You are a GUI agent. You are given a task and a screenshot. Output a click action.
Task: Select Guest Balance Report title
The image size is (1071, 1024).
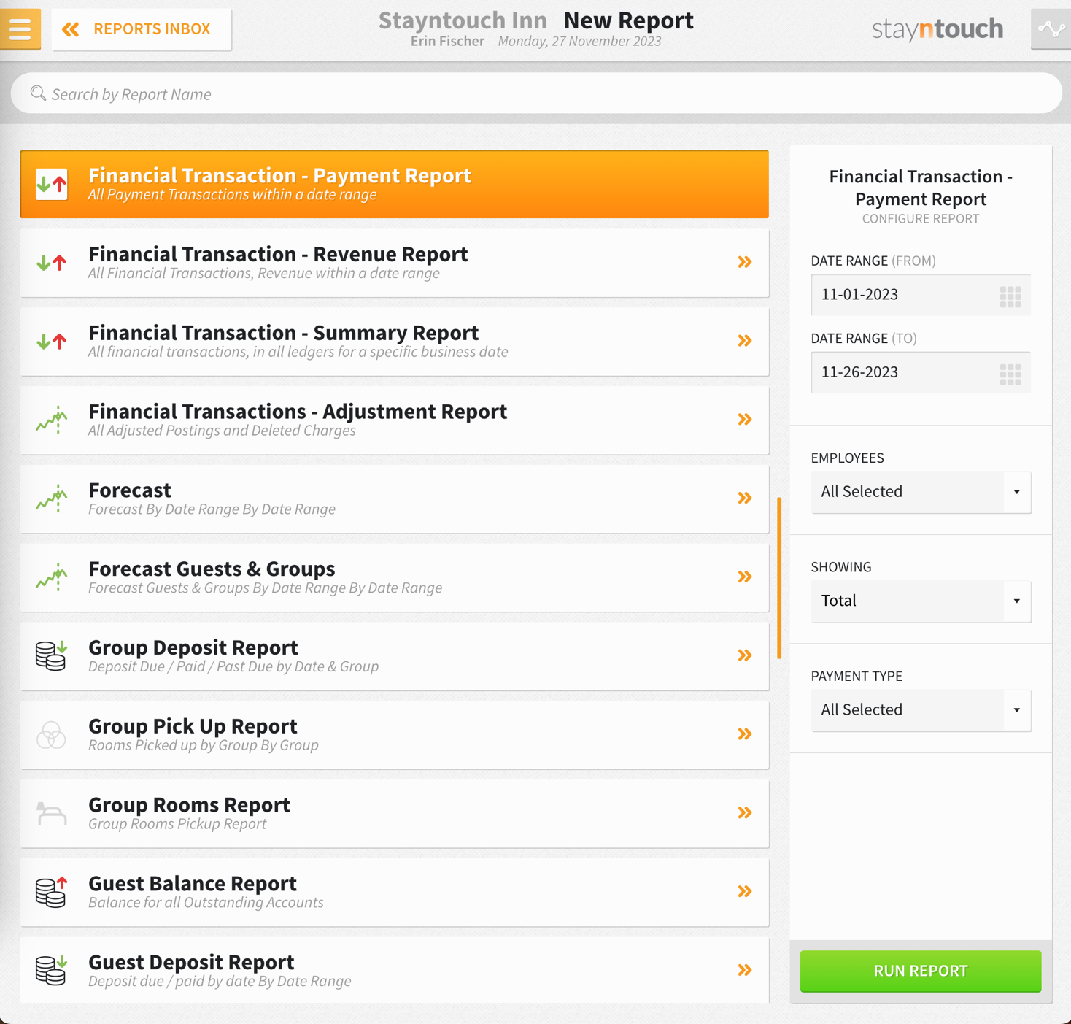point(193,883)
